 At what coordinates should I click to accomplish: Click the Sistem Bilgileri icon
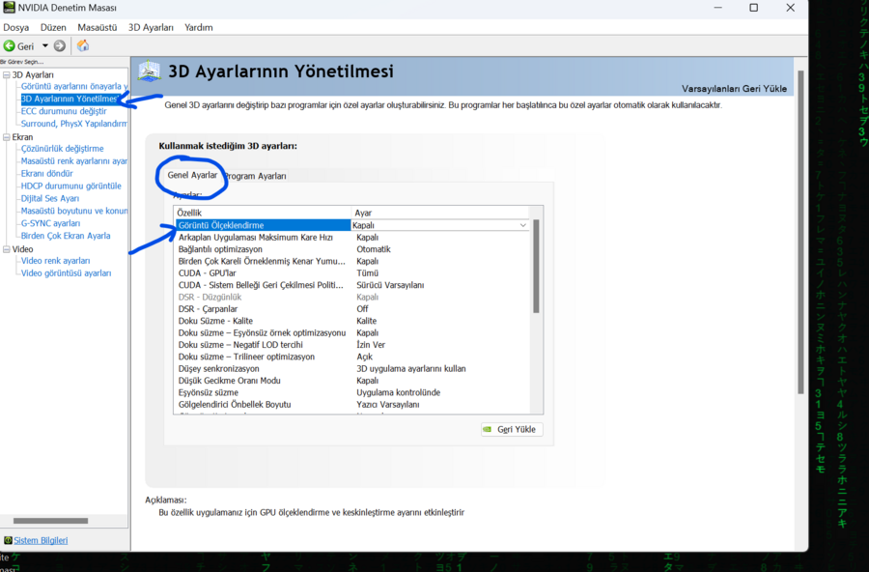tap(8, 540)
